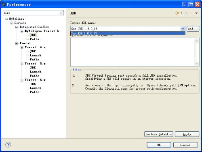Collapse the Integrated Sandbox node
The image size is (202, 152).
(17, 27)
